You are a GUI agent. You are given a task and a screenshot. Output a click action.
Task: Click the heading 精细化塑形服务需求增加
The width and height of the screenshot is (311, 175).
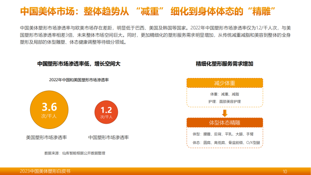click(225, 64)
